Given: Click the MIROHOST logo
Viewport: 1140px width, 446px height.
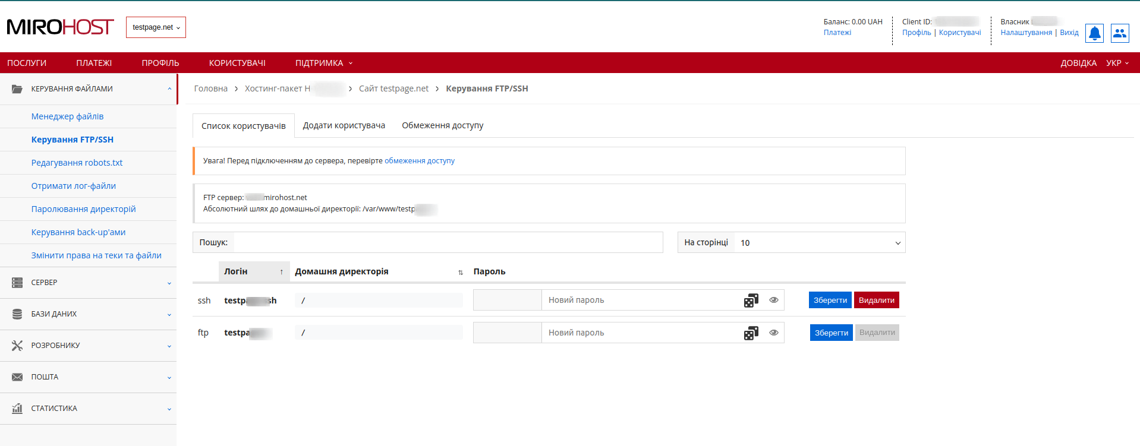Looking at the screenshot, I should [60, 27].
